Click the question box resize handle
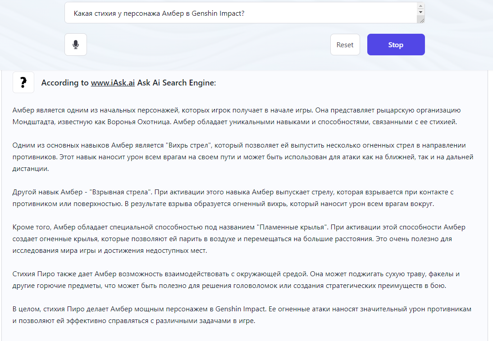Image resolution: width=493 pixels, height=341 pixels. [x=421, y=19]
